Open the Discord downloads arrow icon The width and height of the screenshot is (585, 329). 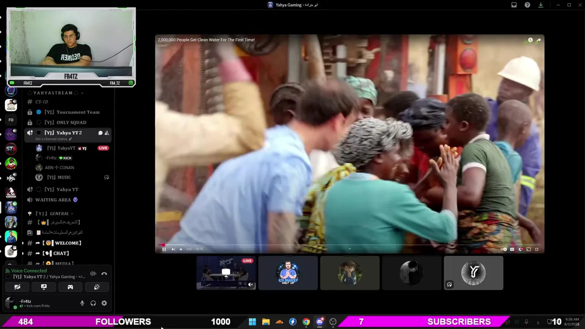541,5
